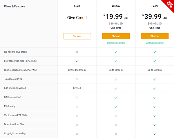174x138 pixels.
Task: Click the Plans & Features heading
Action: click(x=14, y=6)
